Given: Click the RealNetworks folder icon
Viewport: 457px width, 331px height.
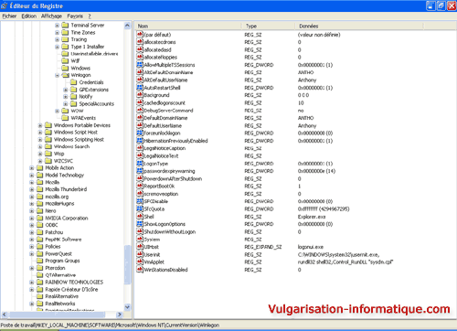Looking at the screenshot, I should point(39,304).
